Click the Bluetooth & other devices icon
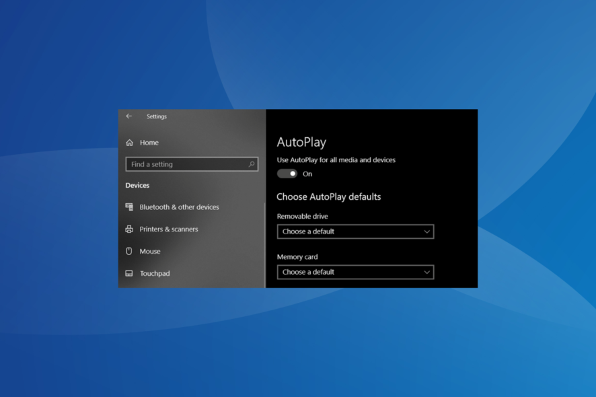Image resolution: width=596 pixels, height=397 pixels. click(129, 207)
